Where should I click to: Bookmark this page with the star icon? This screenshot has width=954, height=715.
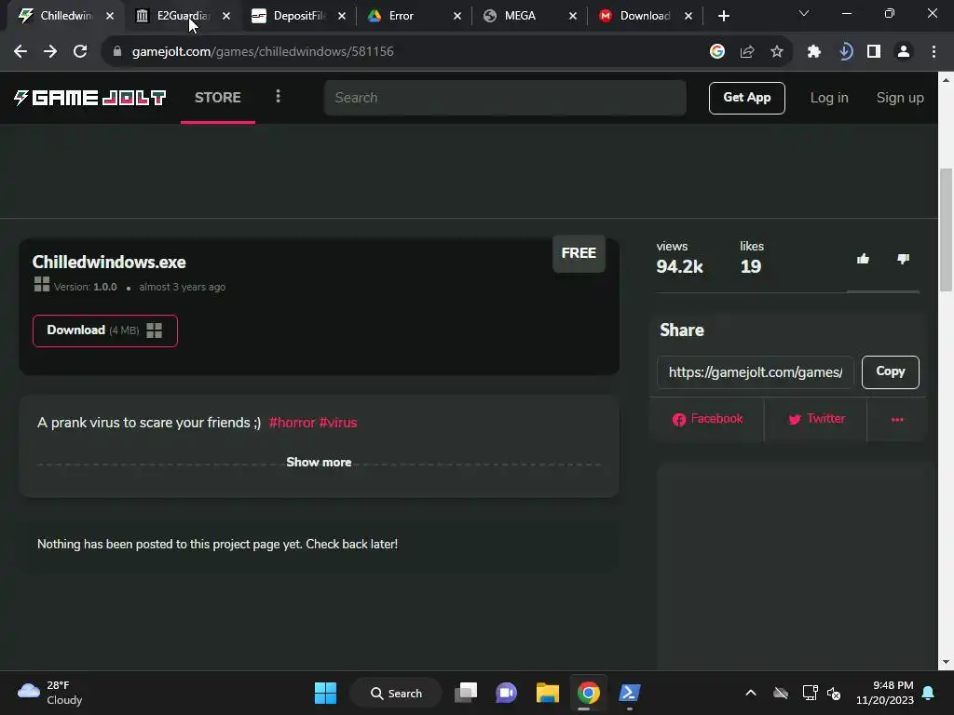click(x=777, y=52)
